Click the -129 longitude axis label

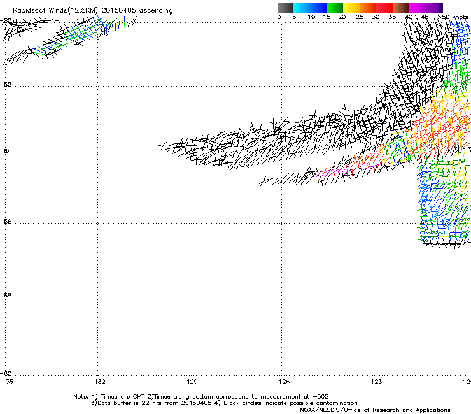(x=190, y=382)
